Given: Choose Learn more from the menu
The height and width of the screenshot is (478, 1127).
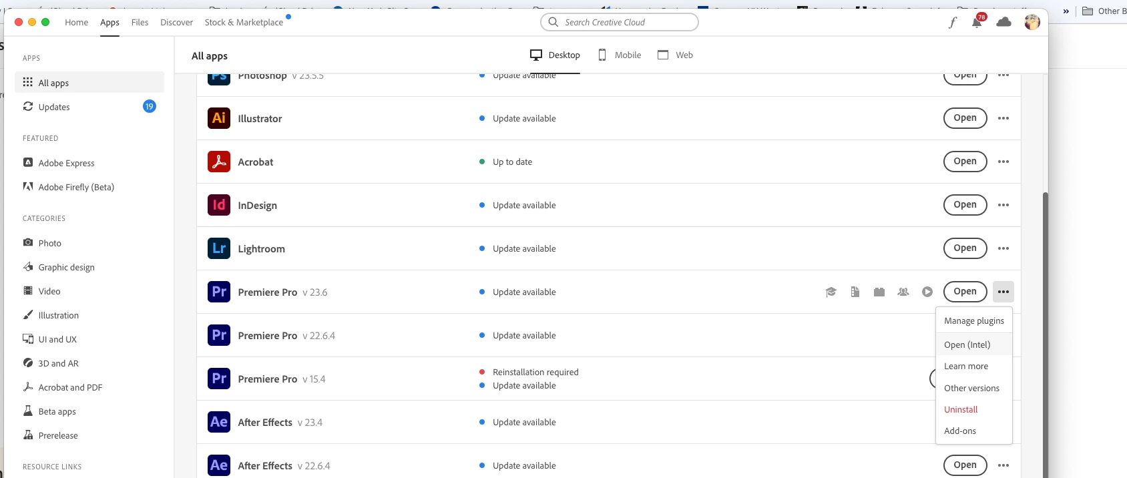Looking at the screenshot, I should (x=974, y=367).
